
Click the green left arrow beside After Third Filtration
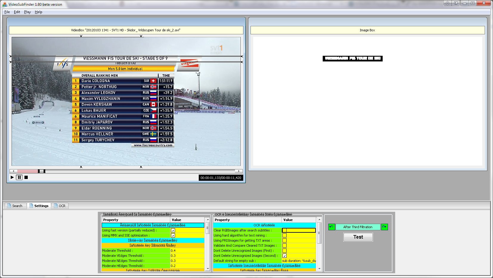(332, 227)
